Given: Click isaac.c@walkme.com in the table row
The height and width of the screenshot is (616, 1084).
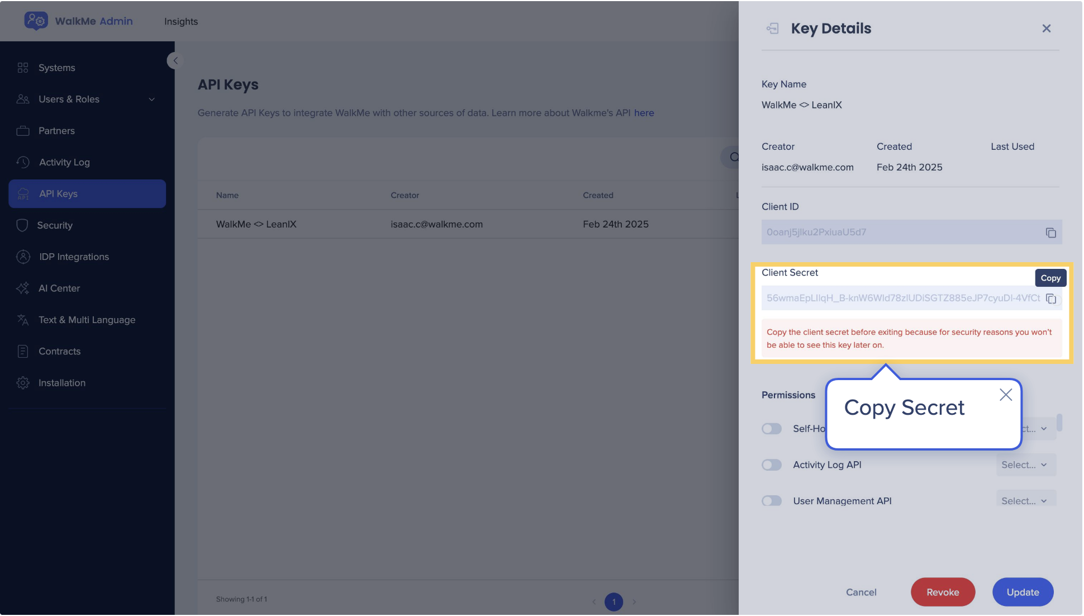Looking at the screenshot, I should point(436,224).
